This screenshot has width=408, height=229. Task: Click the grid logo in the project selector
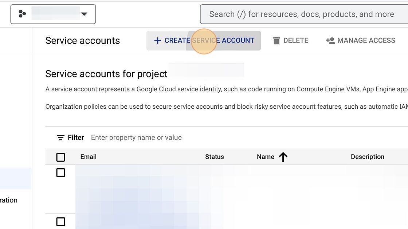[x=22, y=14]
